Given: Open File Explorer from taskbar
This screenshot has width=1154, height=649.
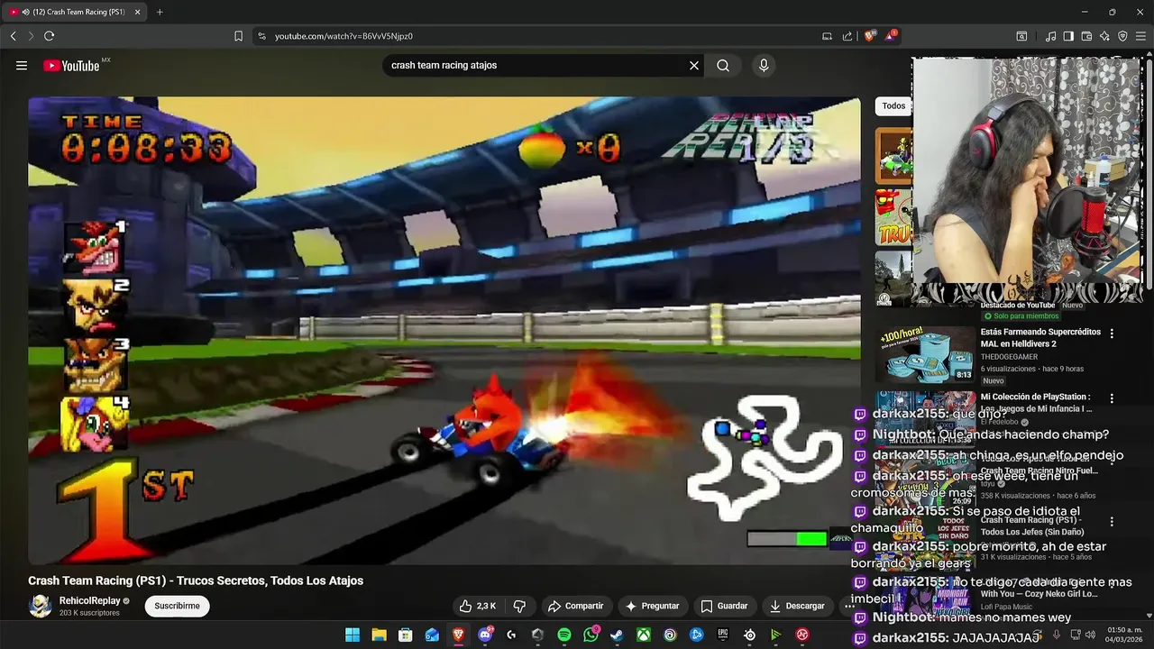Looking at the screenshot, I should click(379, 635).
